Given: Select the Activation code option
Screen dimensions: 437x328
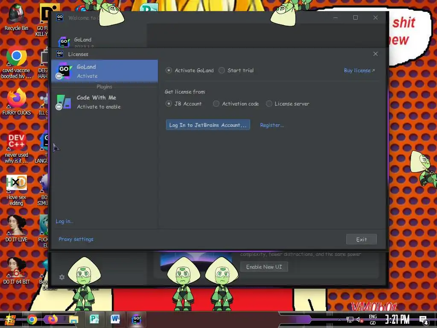Looking at the screenshot, I should [216, 104].
